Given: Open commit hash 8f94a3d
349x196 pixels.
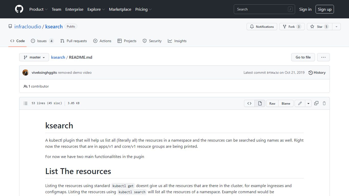Looking at the screenshot, I should 273,73.
